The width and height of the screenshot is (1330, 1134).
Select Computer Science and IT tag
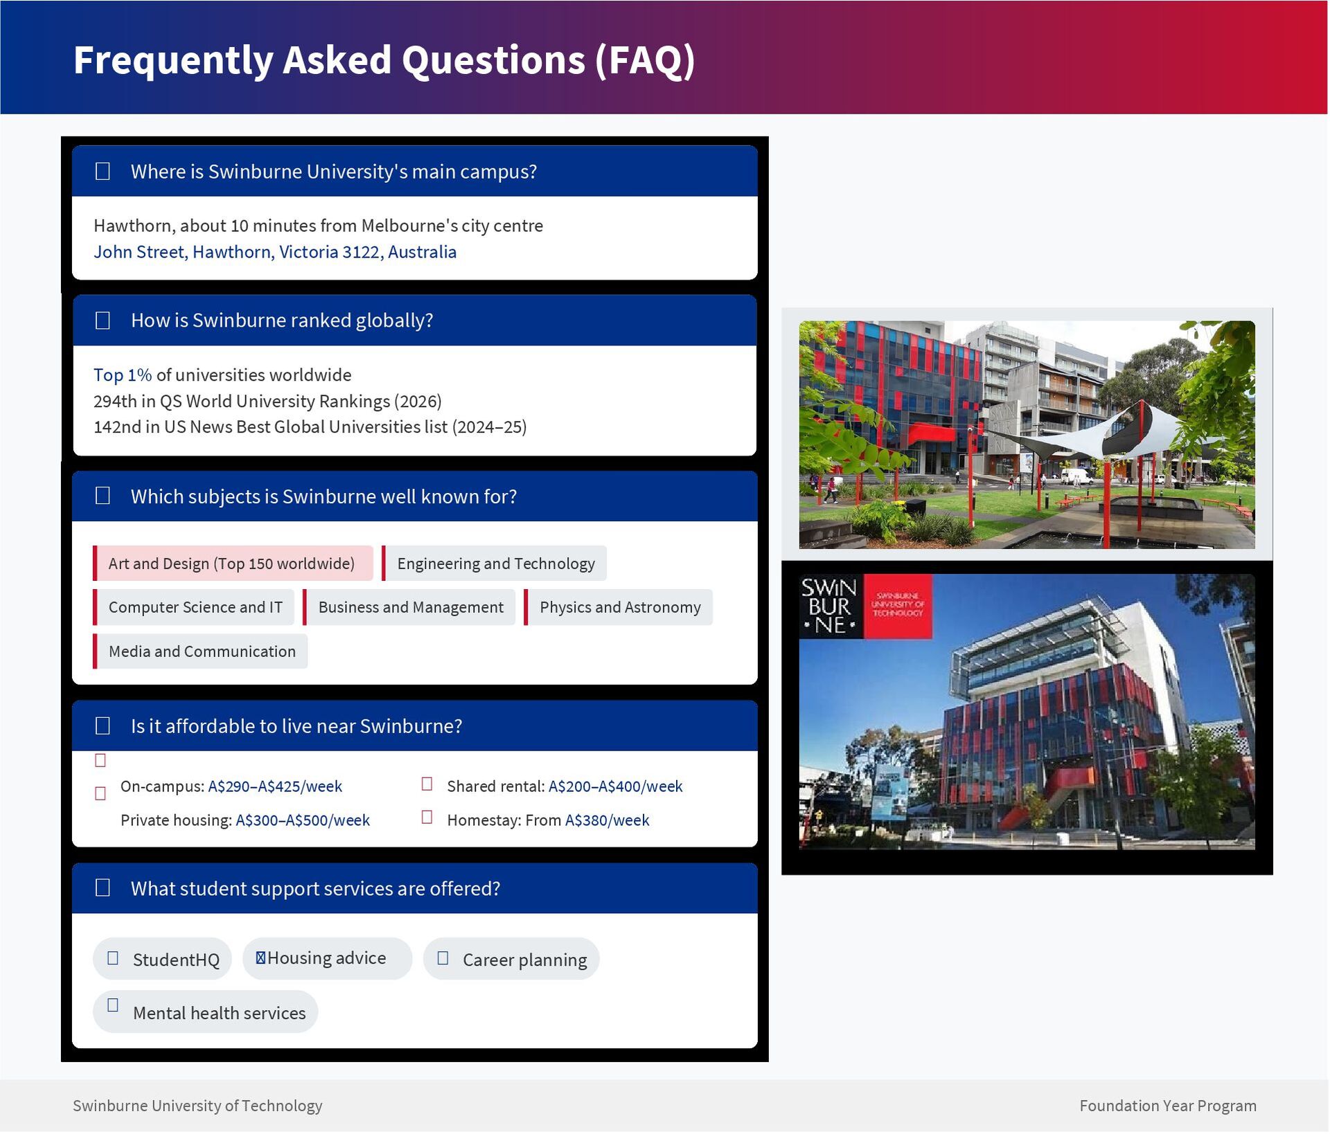click(194, 607)
